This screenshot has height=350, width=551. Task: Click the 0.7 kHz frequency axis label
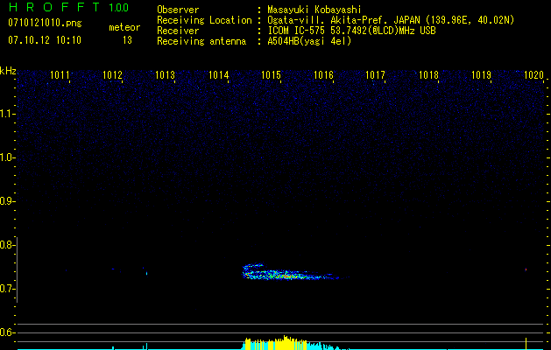(7, 289)
